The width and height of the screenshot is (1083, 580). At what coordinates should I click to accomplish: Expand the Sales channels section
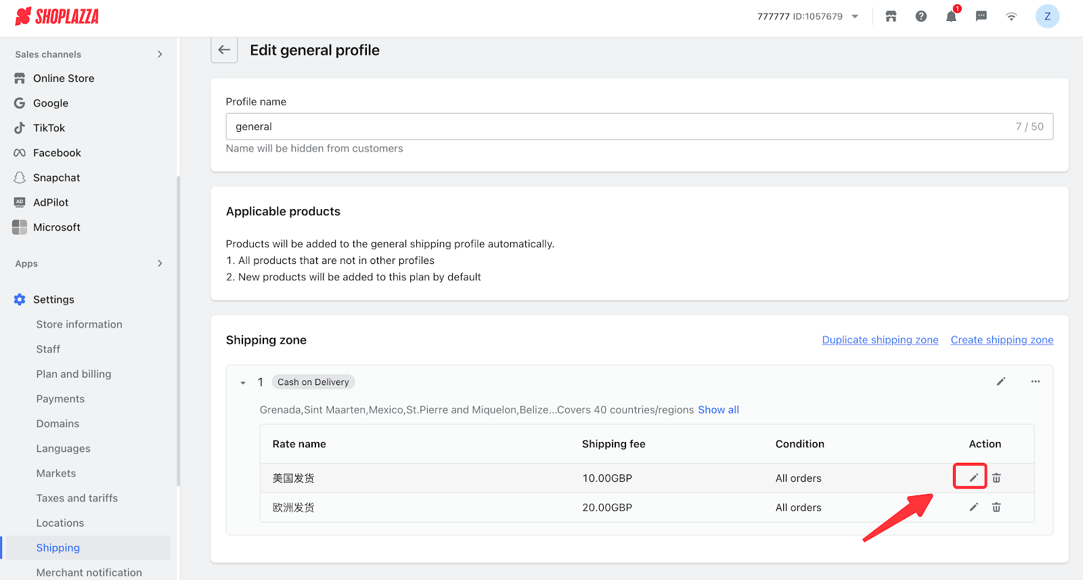[x=160, y=54]
